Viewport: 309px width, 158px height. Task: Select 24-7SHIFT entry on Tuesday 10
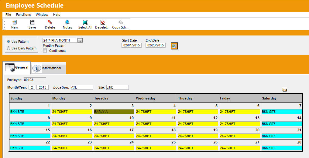coord(114,124)
